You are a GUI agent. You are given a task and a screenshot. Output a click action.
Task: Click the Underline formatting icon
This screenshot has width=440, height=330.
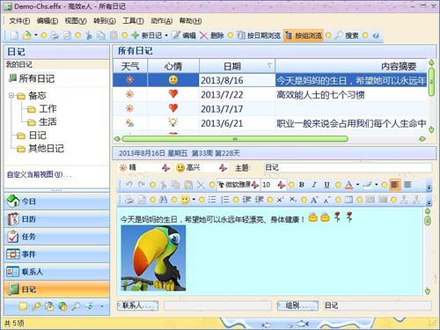tap(326, 185)
